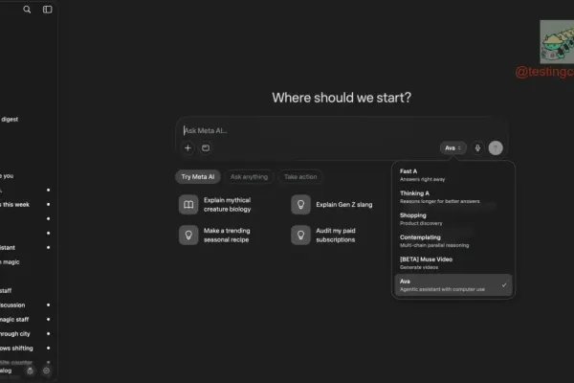574x383 pixels.
Task: Pick [BETA] Muse Video option
Action: pyautogui.click(x=453, y=262)
